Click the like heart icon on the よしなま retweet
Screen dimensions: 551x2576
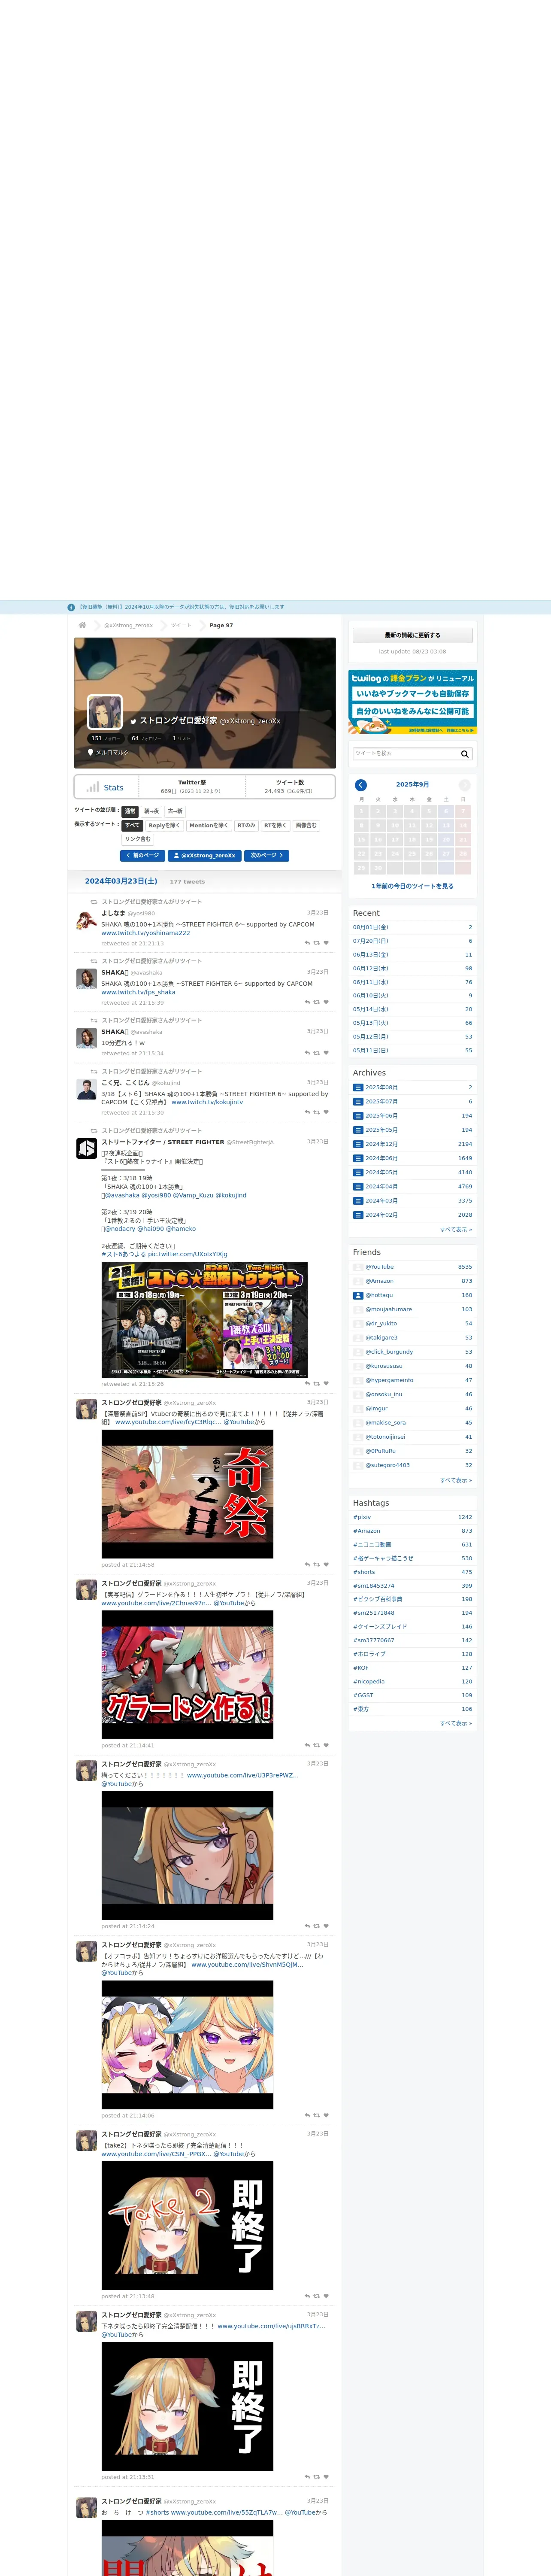coord(326,943)
